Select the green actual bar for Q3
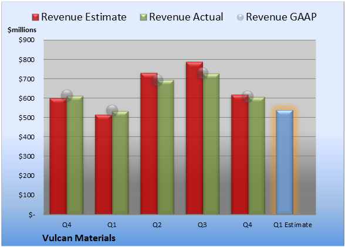 point(211,144)
